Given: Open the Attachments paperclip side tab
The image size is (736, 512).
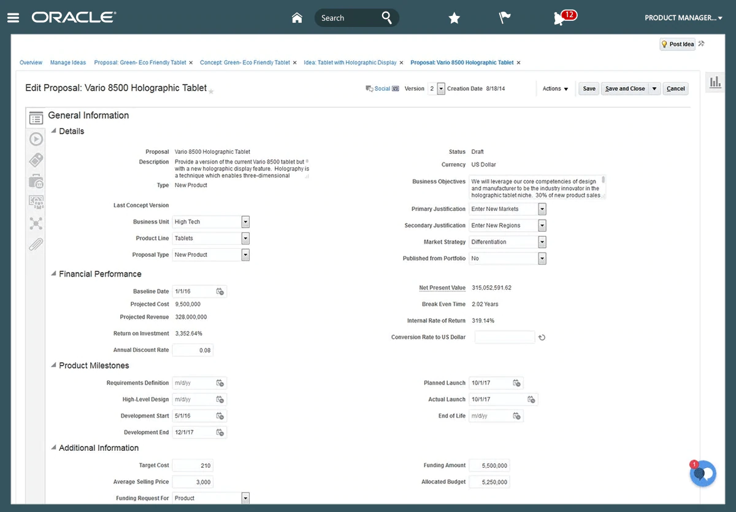Looking at the screenshot, I should click(x=36, y=244).
